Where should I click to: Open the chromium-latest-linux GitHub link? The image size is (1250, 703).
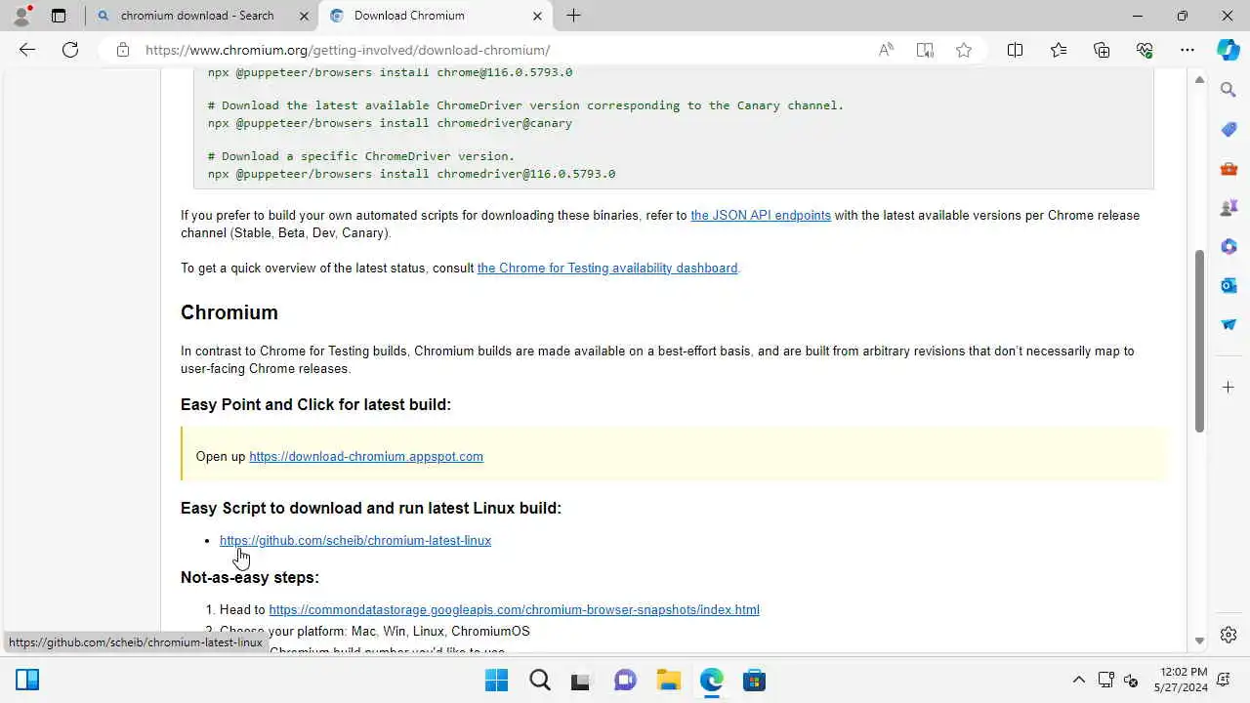(x=355, y=540)
